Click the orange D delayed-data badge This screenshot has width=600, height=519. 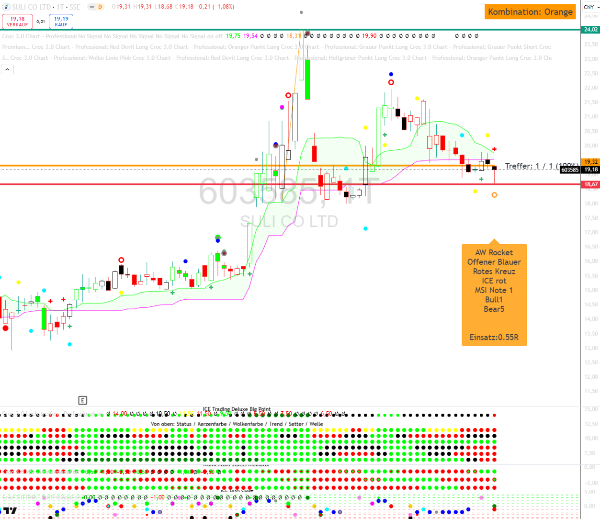[x=100, y=7]
